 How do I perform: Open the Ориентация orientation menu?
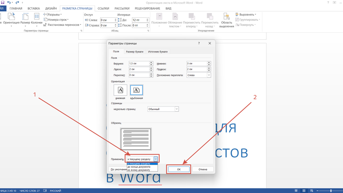pos(11,20)
